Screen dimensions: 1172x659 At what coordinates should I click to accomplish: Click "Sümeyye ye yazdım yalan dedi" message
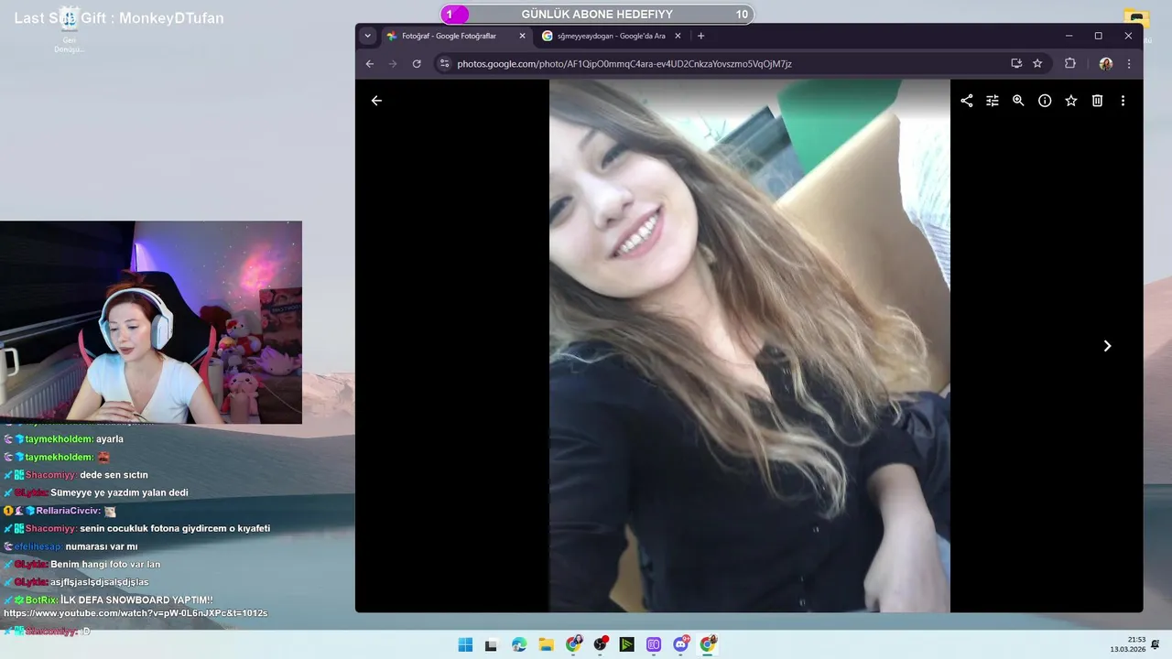click(119, 492)
